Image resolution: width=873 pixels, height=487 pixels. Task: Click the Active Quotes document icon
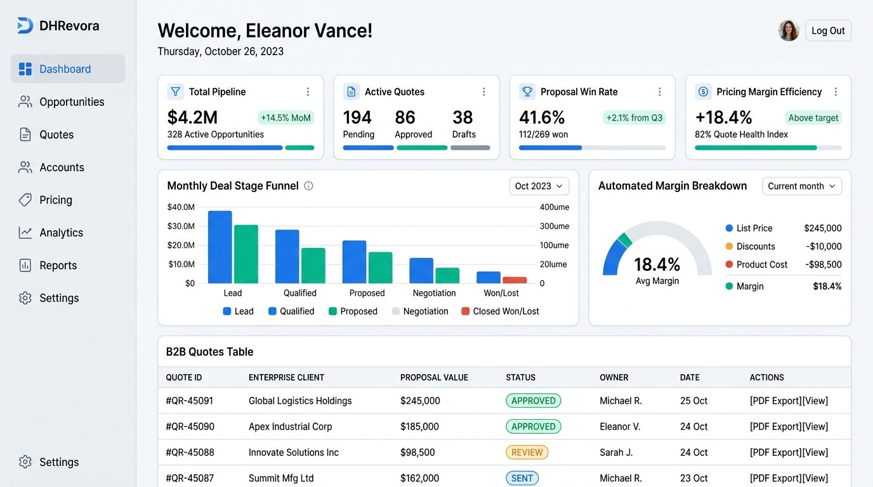351,91
